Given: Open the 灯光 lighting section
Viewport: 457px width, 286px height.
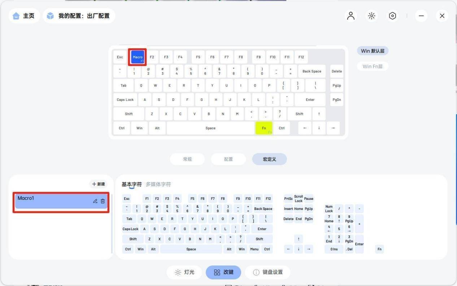Looking at the screenshot, I should 185,272.
